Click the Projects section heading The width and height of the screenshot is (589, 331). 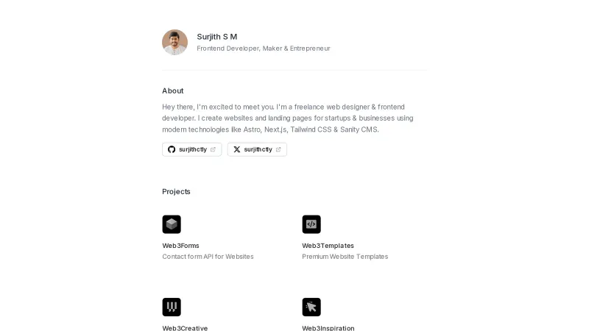tap(176, 191)
